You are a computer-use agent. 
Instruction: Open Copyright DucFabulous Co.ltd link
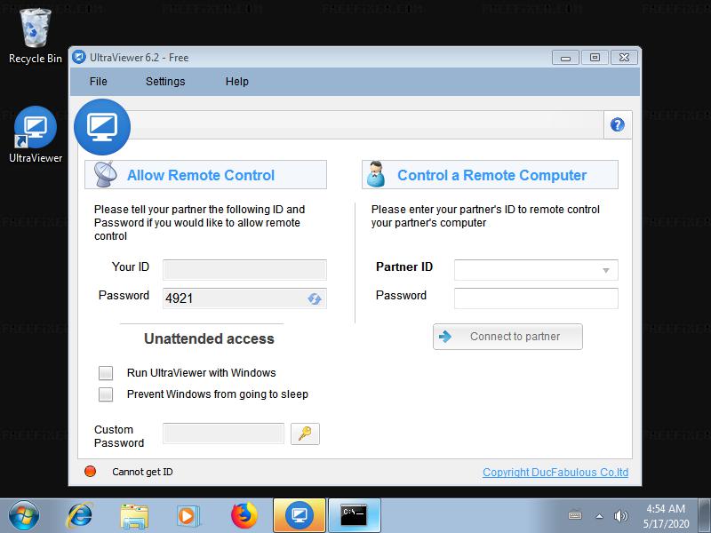pos(555,473)
